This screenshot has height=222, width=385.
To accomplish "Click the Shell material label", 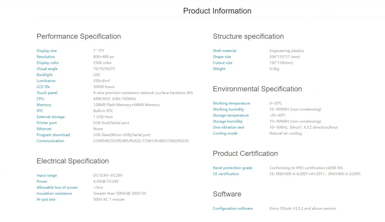I will (224, 51).
